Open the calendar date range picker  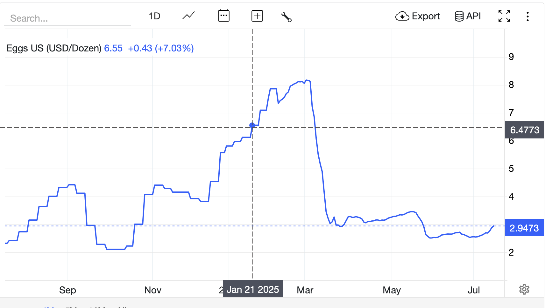224,16
